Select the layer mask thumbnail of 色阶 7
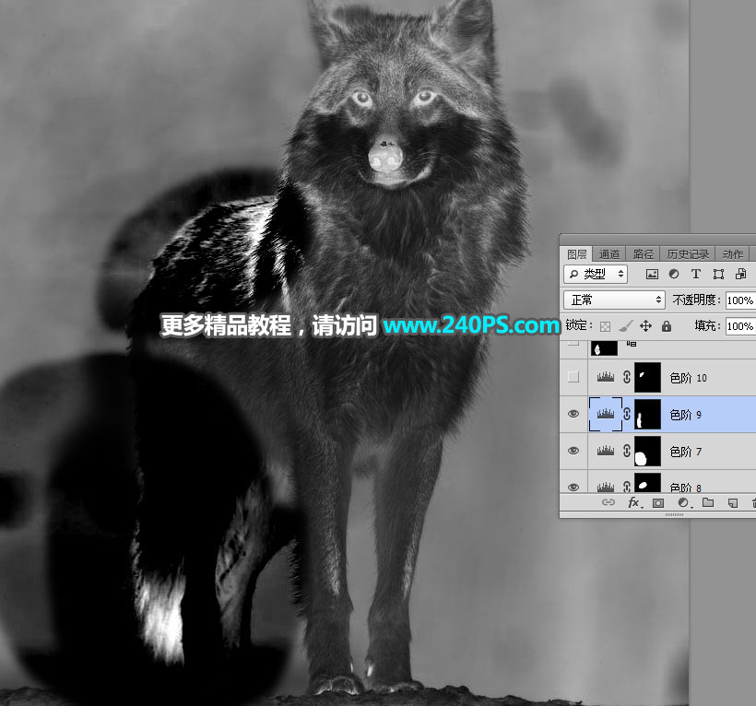 click(647, 451)
